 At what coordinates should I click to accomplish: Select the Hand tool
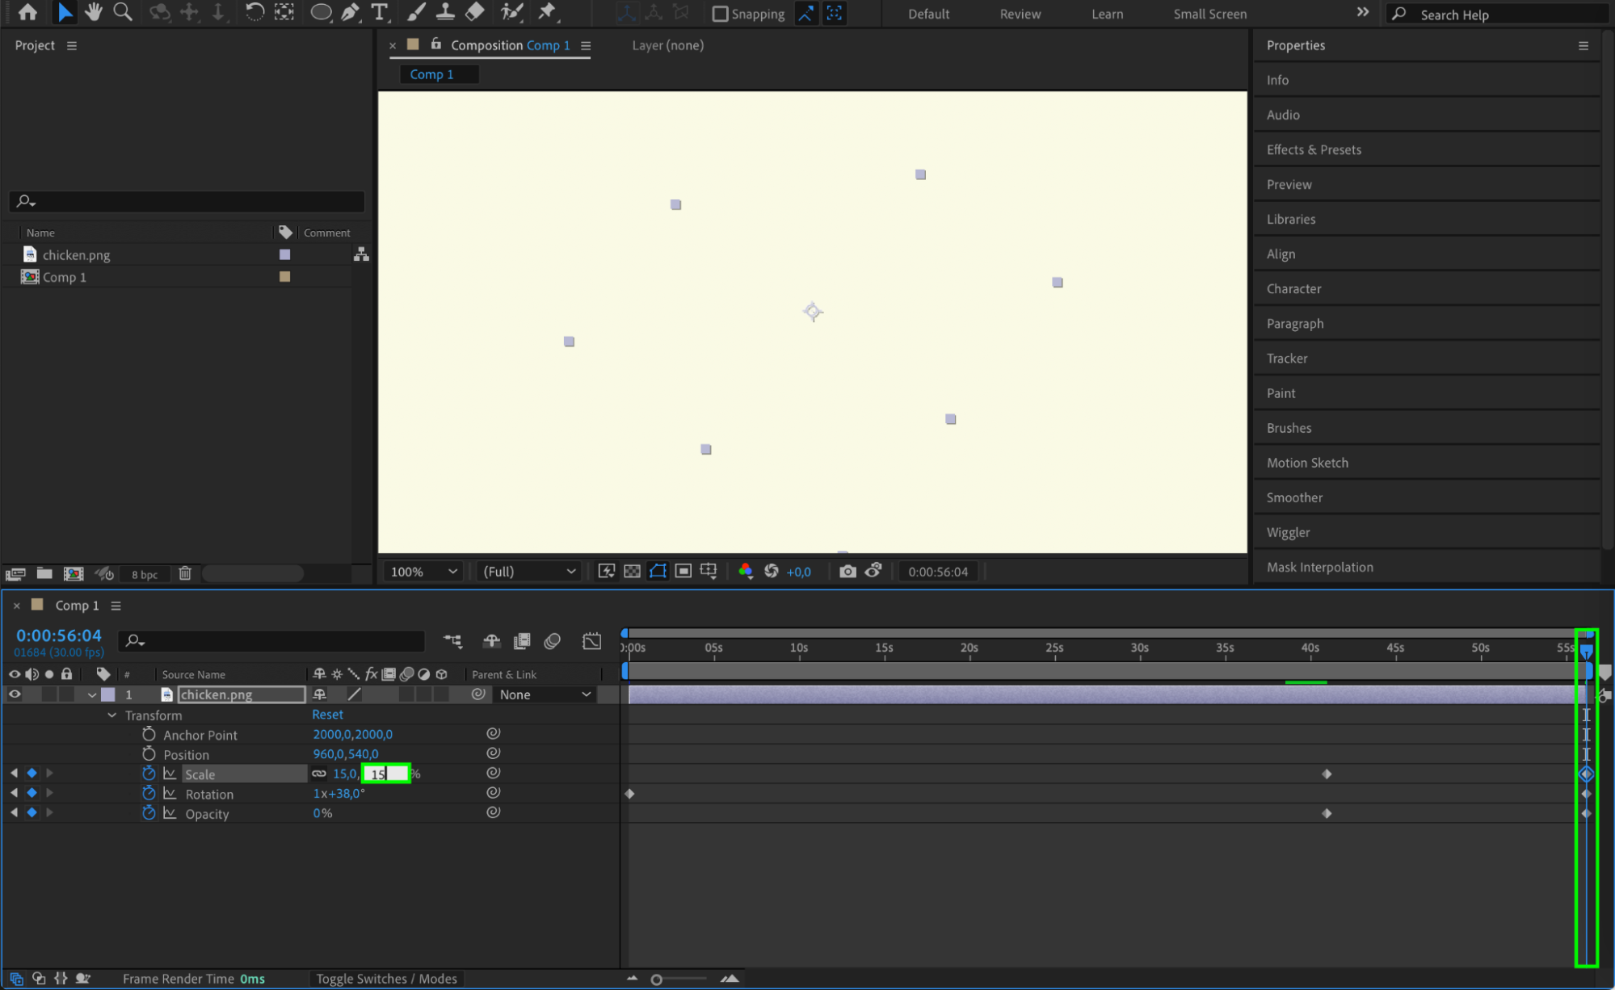(x=94, y=12)
